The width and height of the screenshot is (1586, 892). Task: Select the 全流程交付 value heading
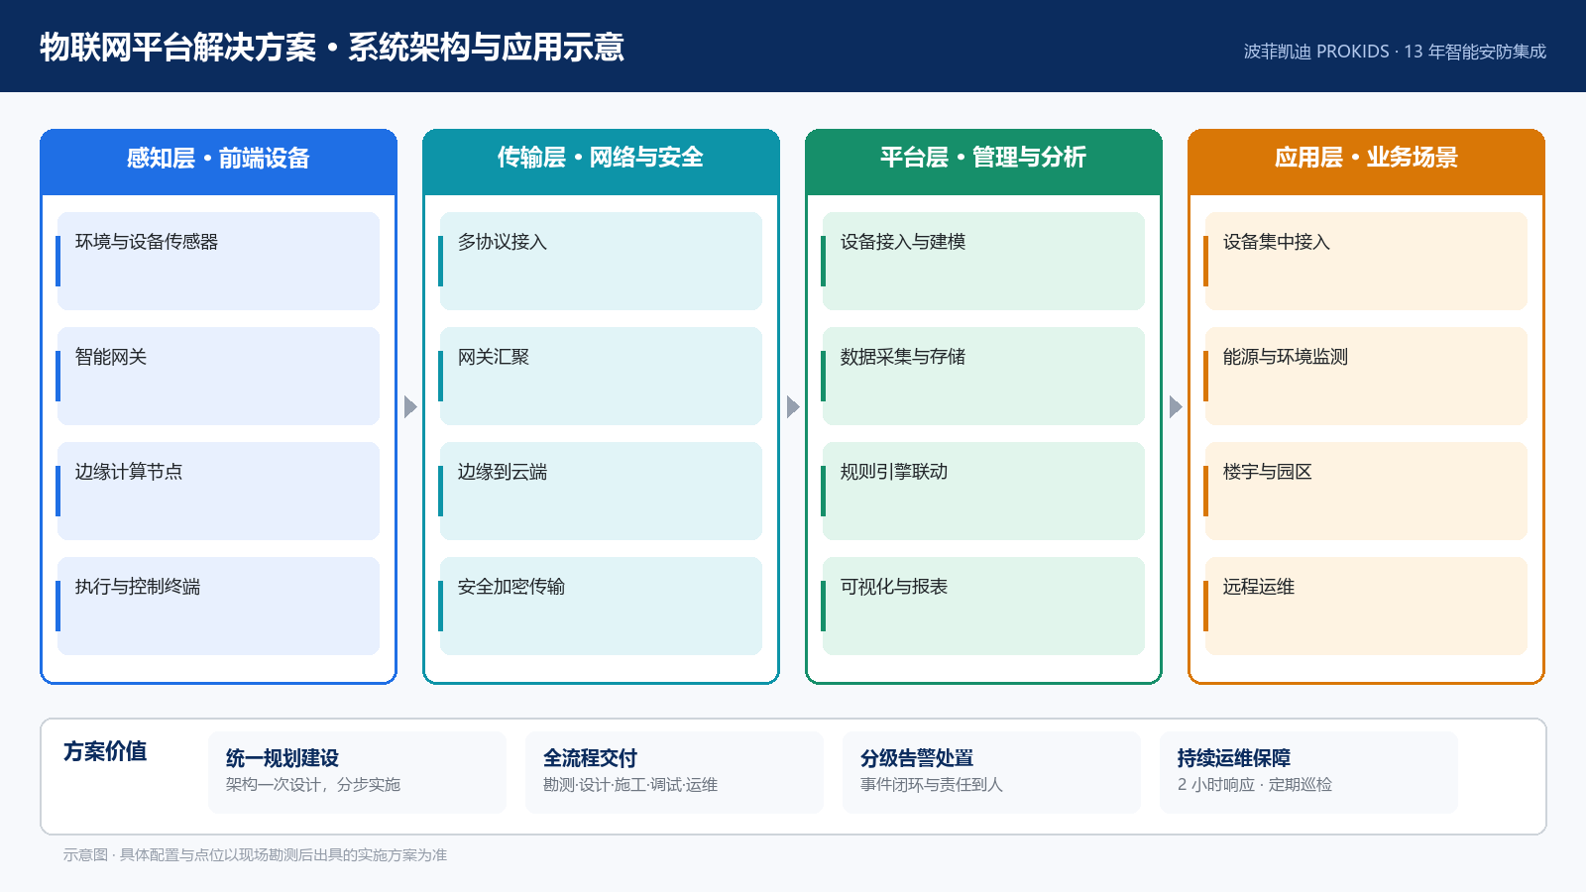(x=590, y=758)
